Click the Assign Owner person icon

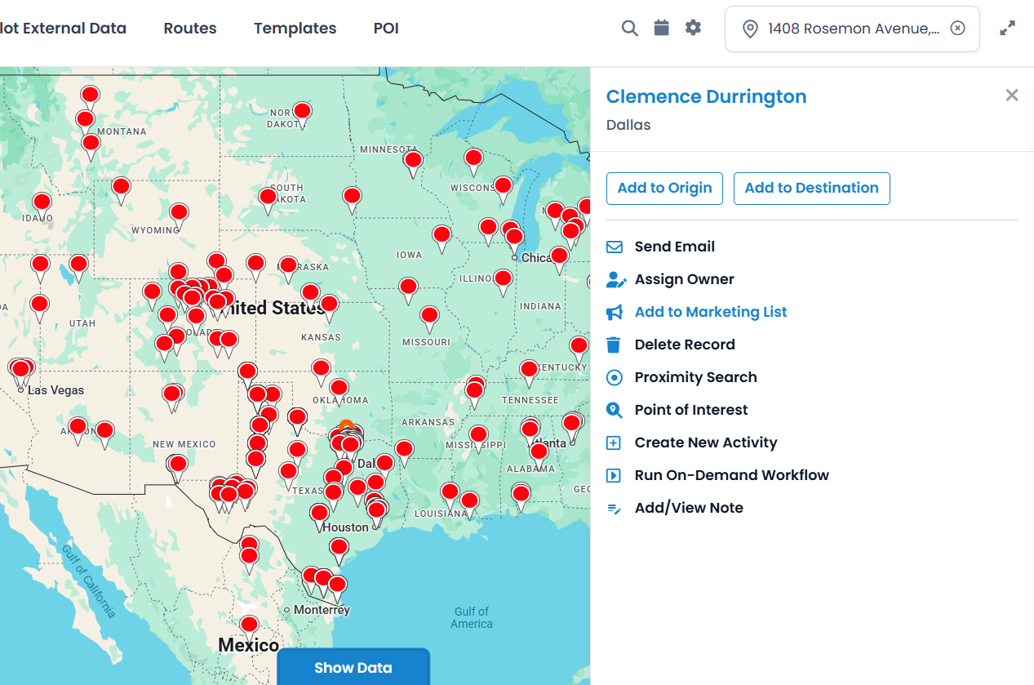[x=616, y=279]
